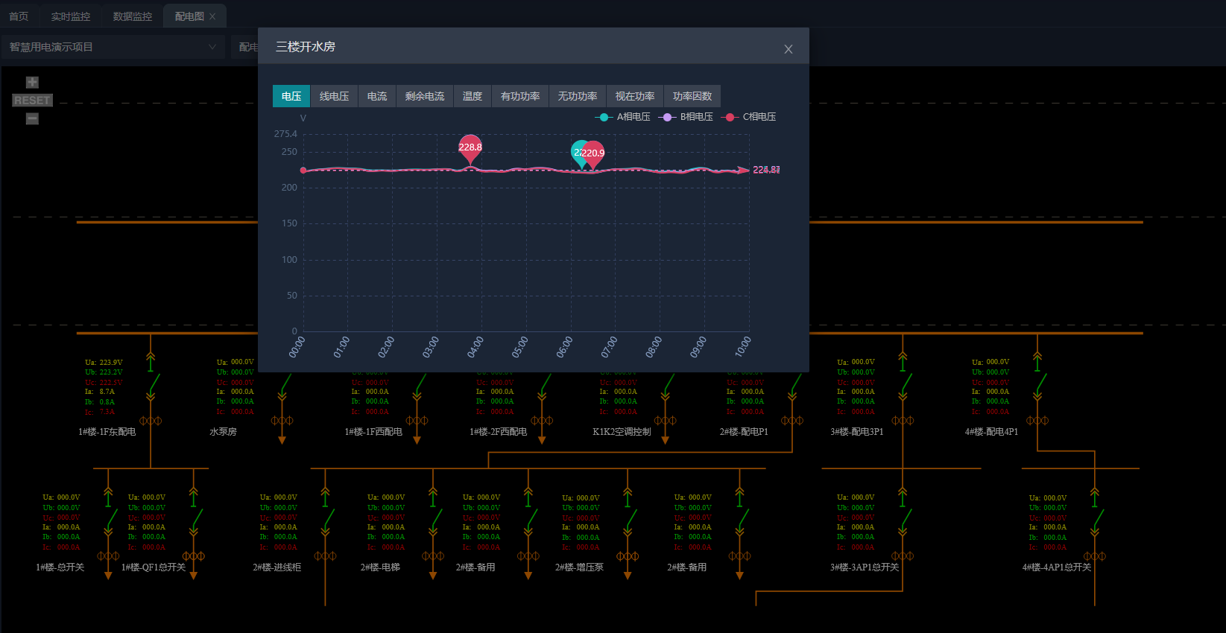Click the 3#楼-配电3P1 label
The width and height of the screenshot is (1226, 633).
[x=857, y=432]
